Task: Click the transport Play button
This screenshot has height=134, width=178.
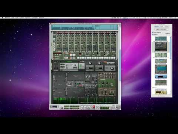Action: click(x=90, y=106)
